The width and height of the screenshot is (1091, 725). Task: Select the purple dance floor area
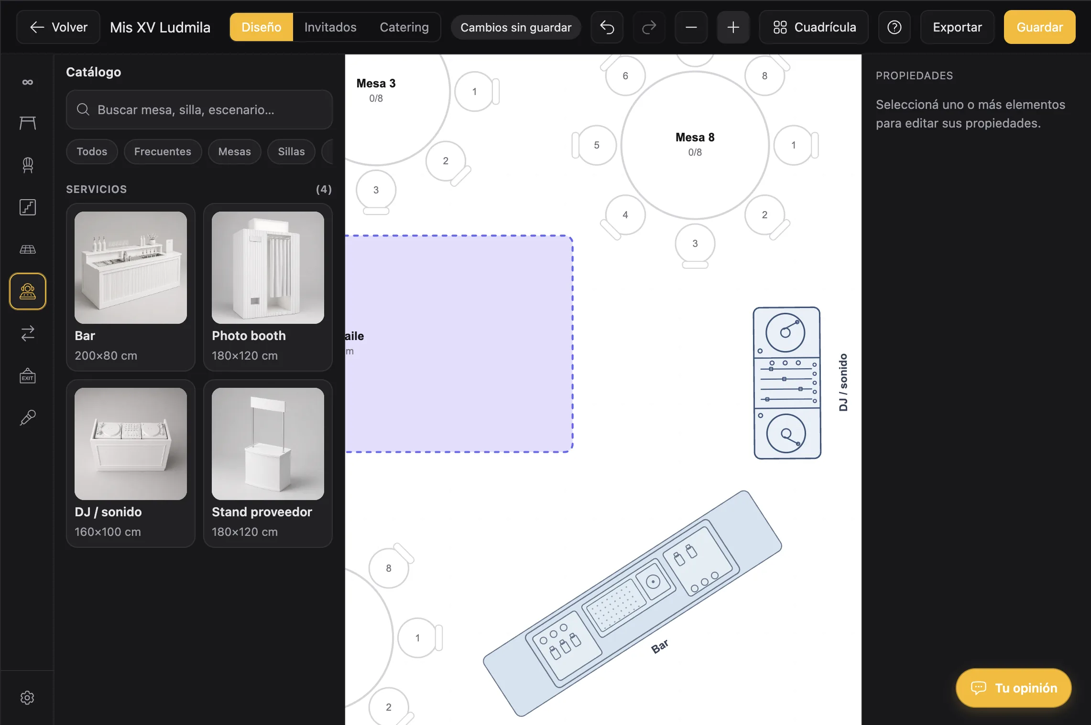coord(459,344)
